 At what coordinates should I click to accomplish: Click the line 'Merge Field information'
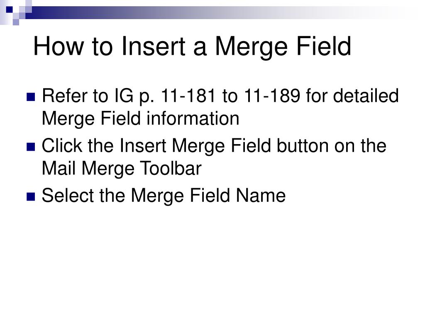pos(140,119)
